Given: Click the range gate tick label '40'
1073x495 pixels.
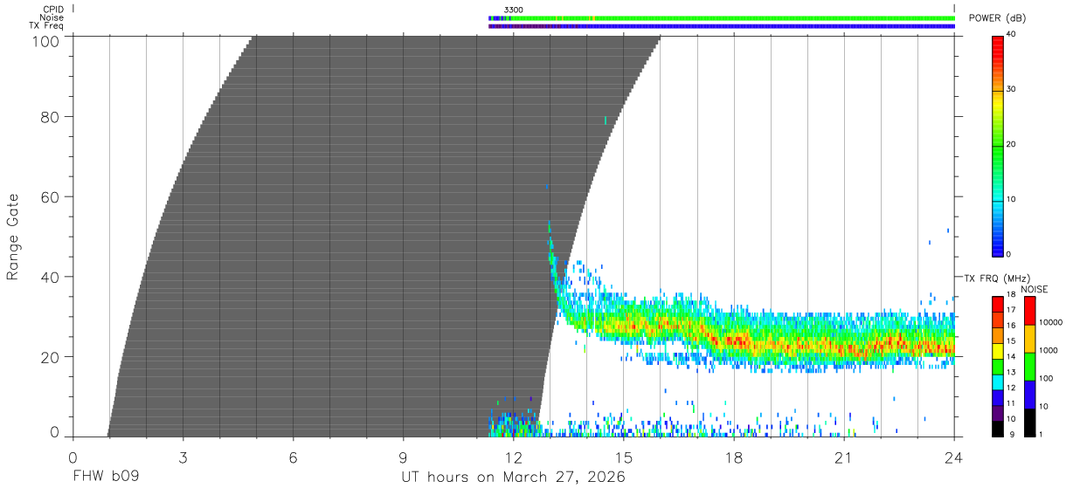Looking at the screenshot, I should (51, 277).
